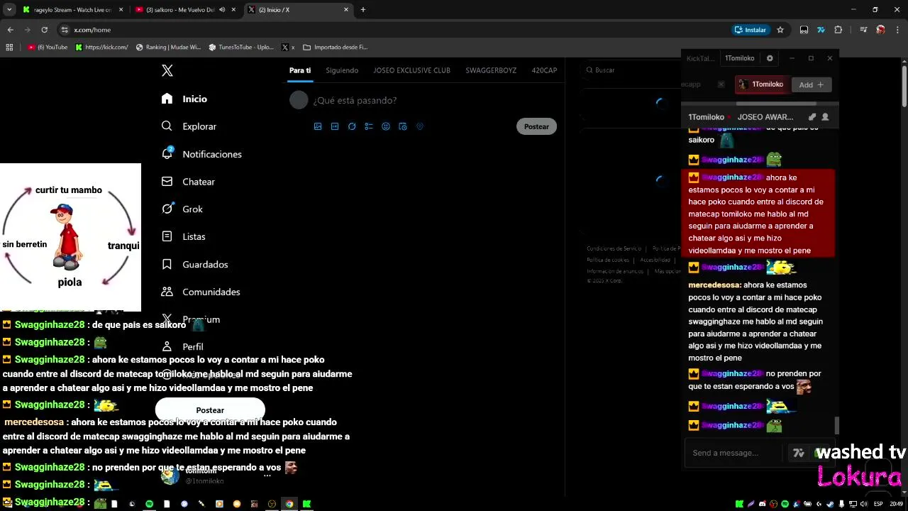Image resolution: width=908 pixels, height=511 pixels.
Task: Open the chatters user icon in KickTalk
Action: 825,117
